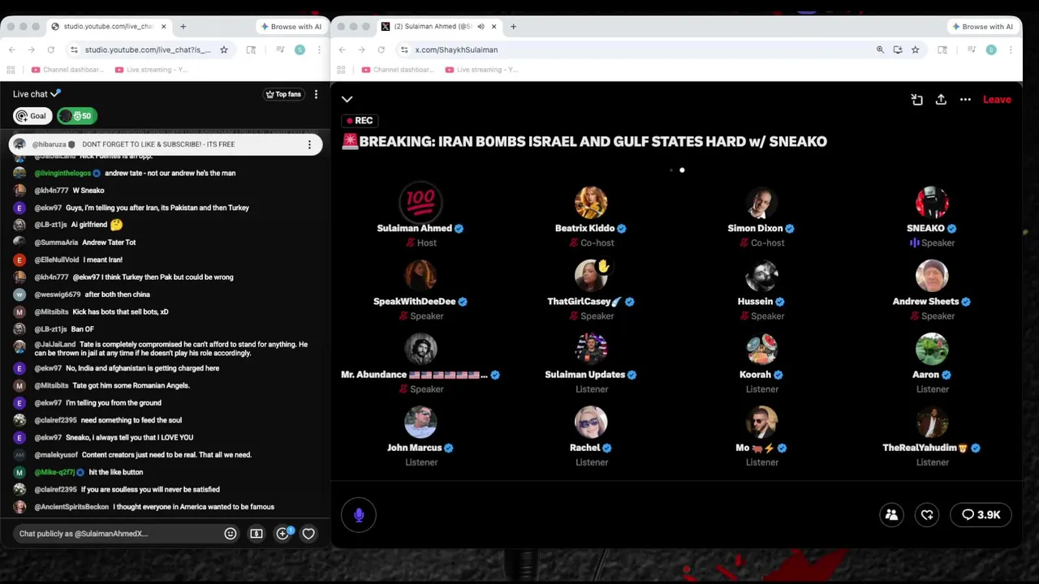Open new tab in YouTube window
The height and width of the screenshot is (584, 1039).
pos(183,27)
